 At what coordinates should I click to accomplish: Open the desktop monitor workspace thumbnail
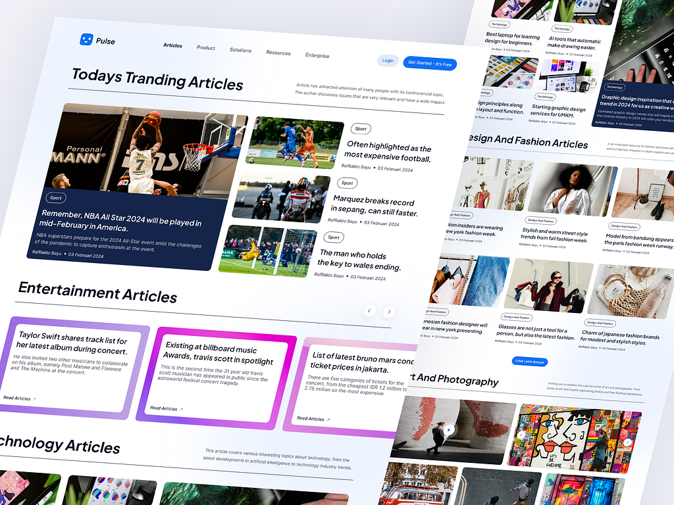click(x=569, y=76)
